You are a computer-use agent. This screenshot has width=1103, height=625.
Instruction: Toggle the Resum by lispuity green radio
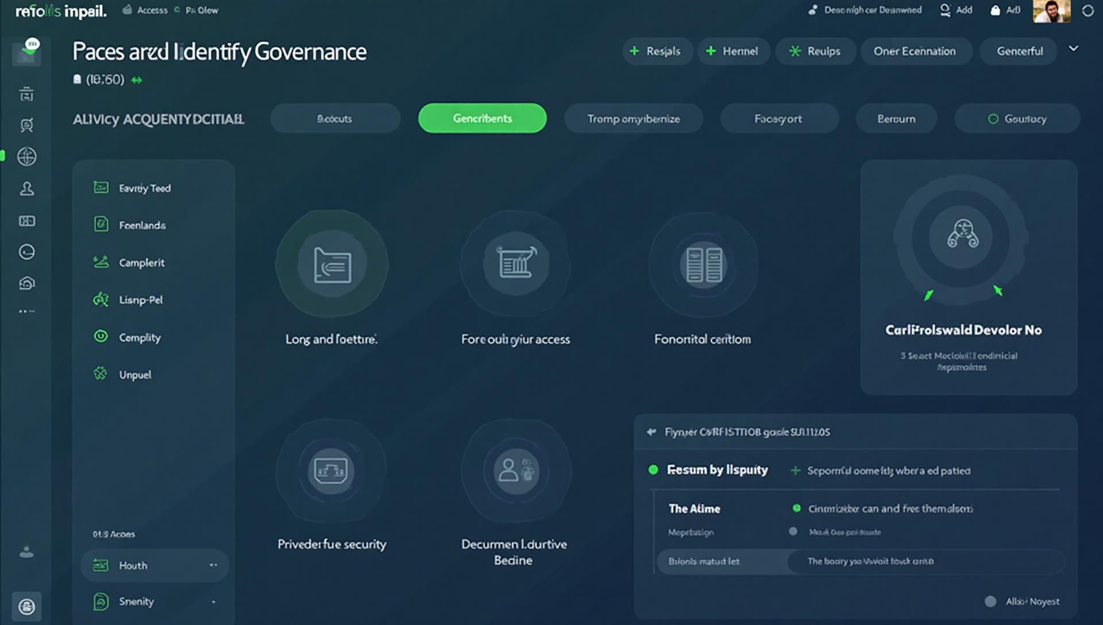point(653,470)
